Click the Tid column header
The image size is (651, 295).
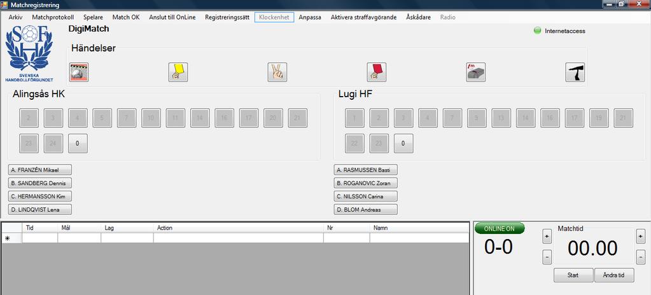tap(40, 228)
